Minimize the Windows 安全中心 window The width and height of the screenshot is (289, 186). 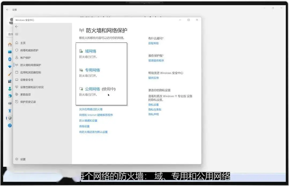click(x=180, y=20)
